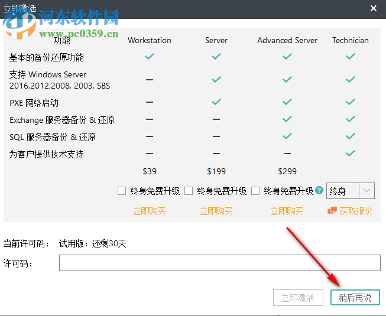Click the 获取报价 link
Screen dimensions: 386x316
coord(356,211)
